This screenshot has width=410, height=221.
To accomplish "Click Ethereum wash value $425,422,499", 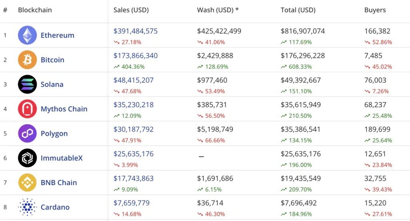I will point(219,31).
